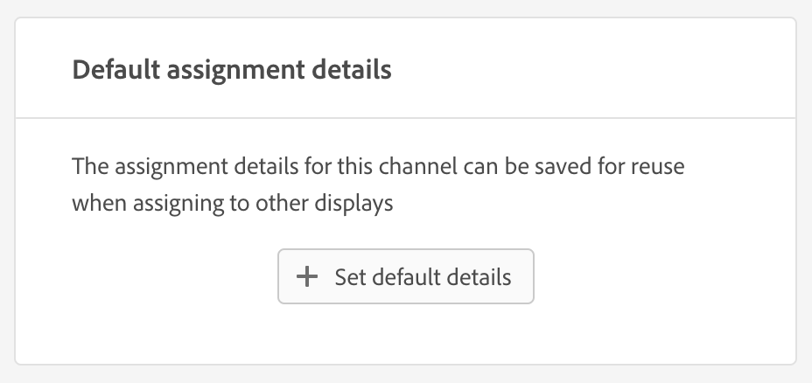812x383 pixels.
Task: Click the description line starting 'The assignment details'
Action: [378, 166]
